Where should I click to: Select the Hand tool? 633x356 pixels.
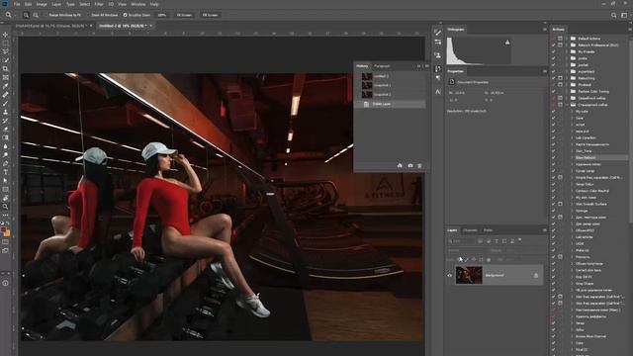coord(5,198)
